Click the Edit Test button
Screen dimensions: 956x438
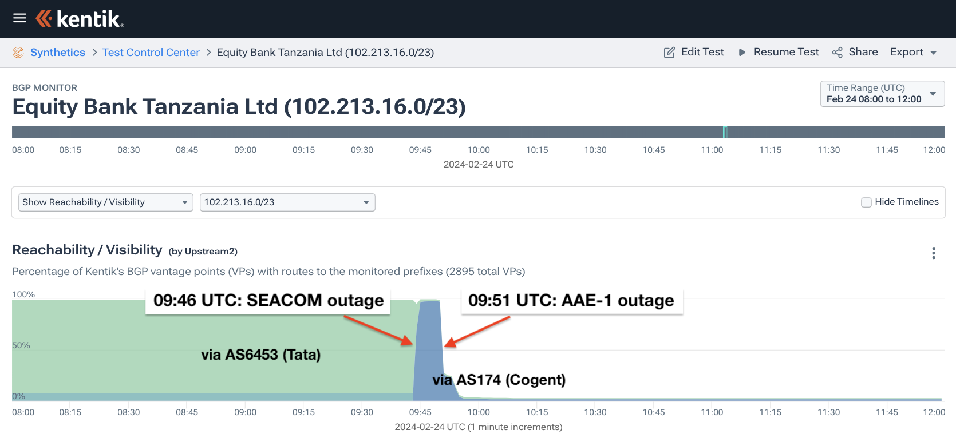coord(694,52)
